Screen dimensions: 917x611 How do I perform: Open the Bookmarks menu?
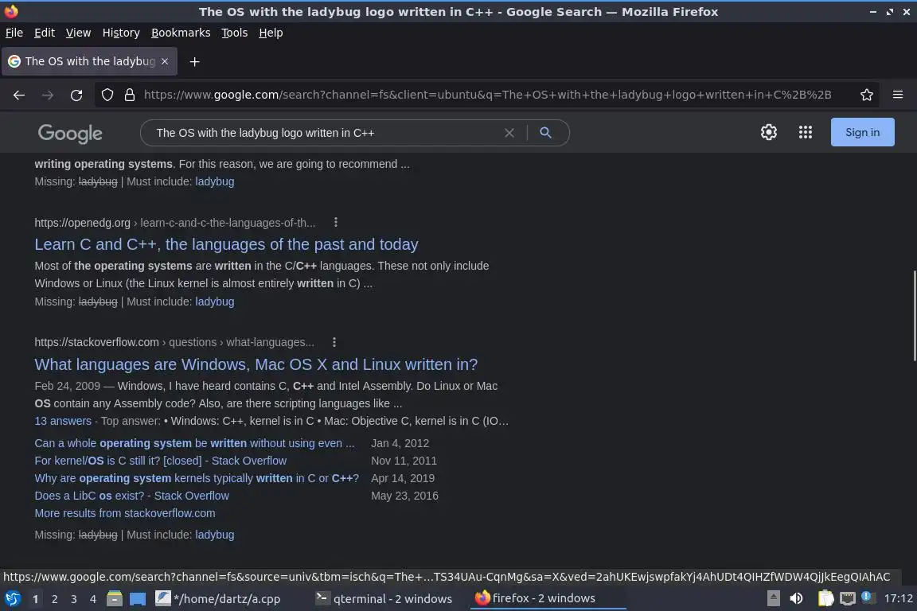(x=181, y=33)
